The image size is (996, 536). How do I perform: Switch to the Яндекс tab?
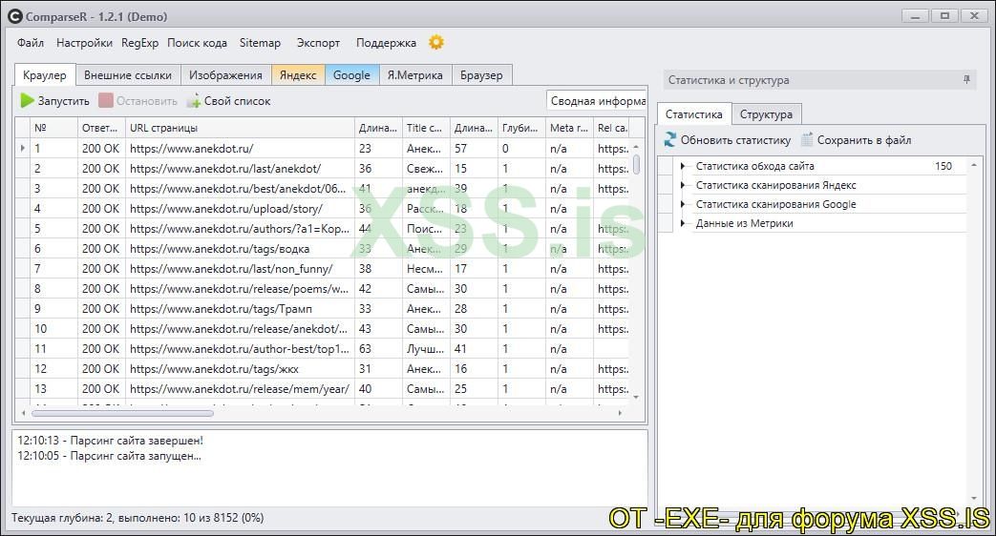pyautogui.click(x=298, y=74)
